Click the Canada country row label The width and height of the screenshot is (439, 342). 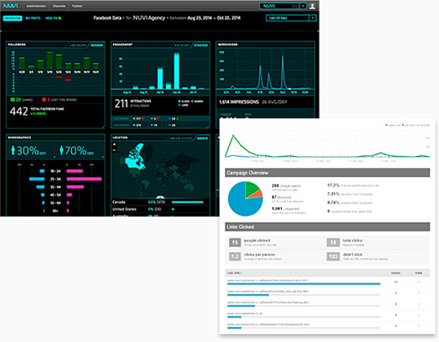119,202
